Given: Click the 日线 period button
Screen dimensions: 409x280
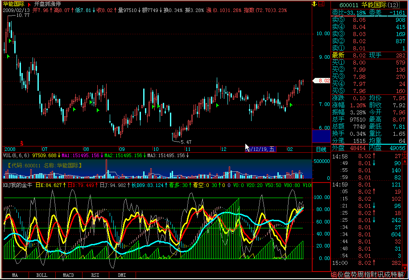Looking at the screenshot, I should [321, 150].
